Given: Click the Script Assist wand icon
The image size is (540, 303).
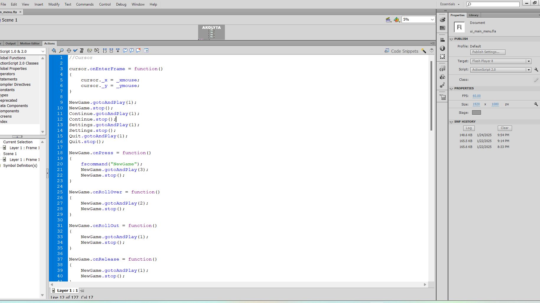Looking at the screenshot, I should pyautogui.click(x=424, y=51).
